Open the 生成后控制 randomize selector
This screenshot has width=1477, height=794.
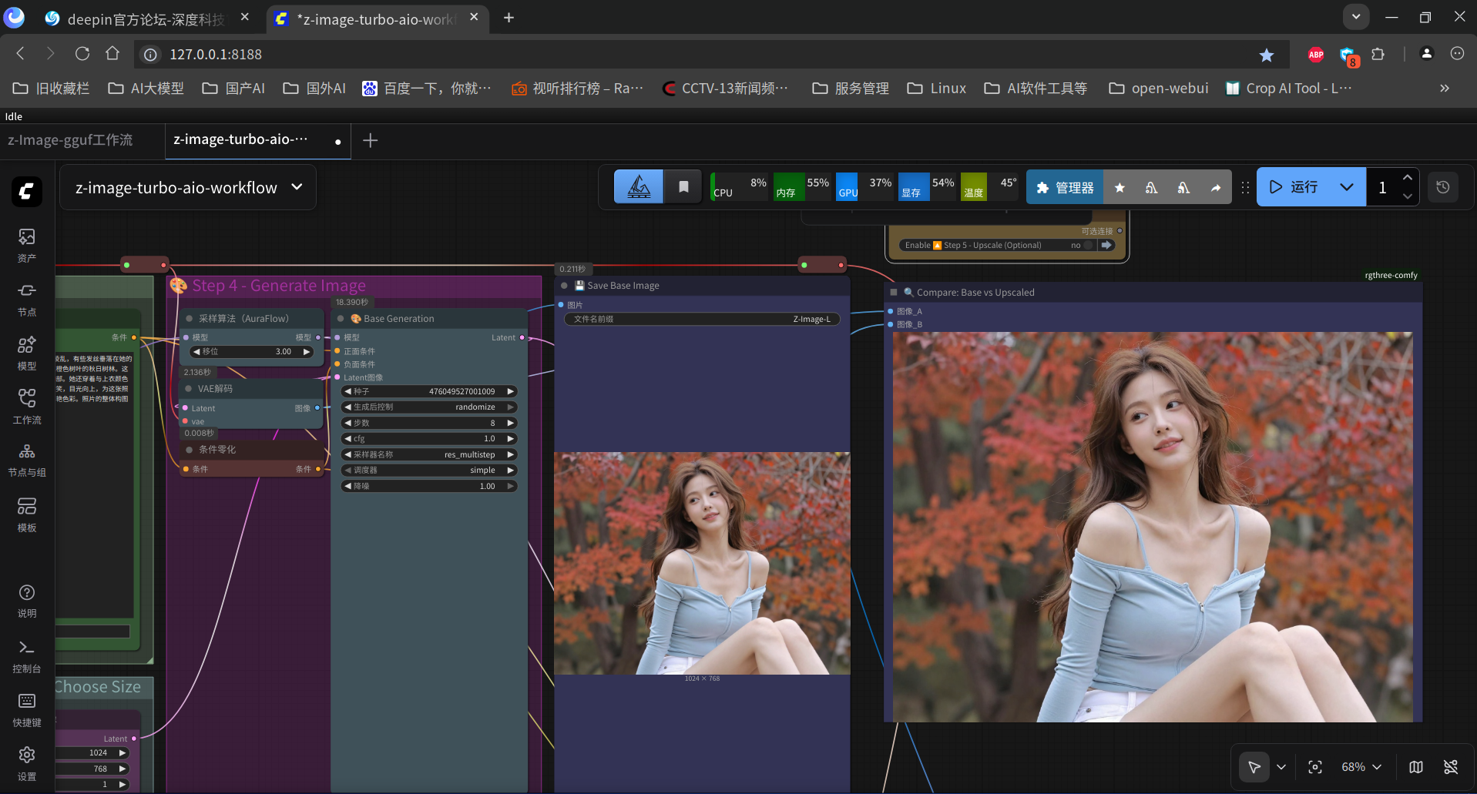pos(429,407)
